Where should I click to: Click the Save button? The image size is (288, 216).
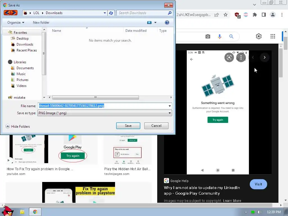click(x=128, y=126)
